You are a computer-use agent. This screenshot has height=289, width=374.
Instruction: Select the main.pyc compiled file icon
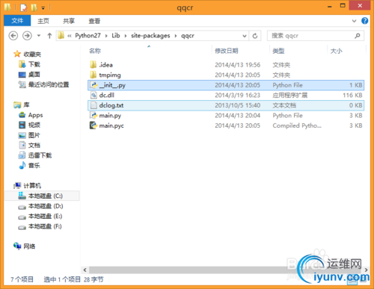[93, 125]
